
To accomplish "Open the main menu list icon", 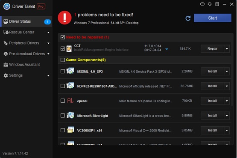I will tap(217, 4).
